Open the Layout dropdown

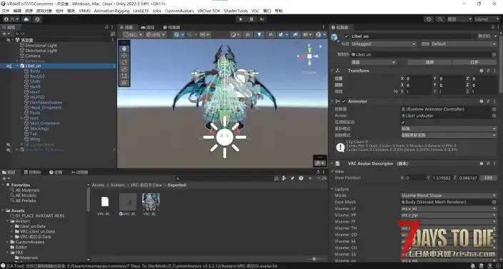pyautogui.click(x=486, y=19)
